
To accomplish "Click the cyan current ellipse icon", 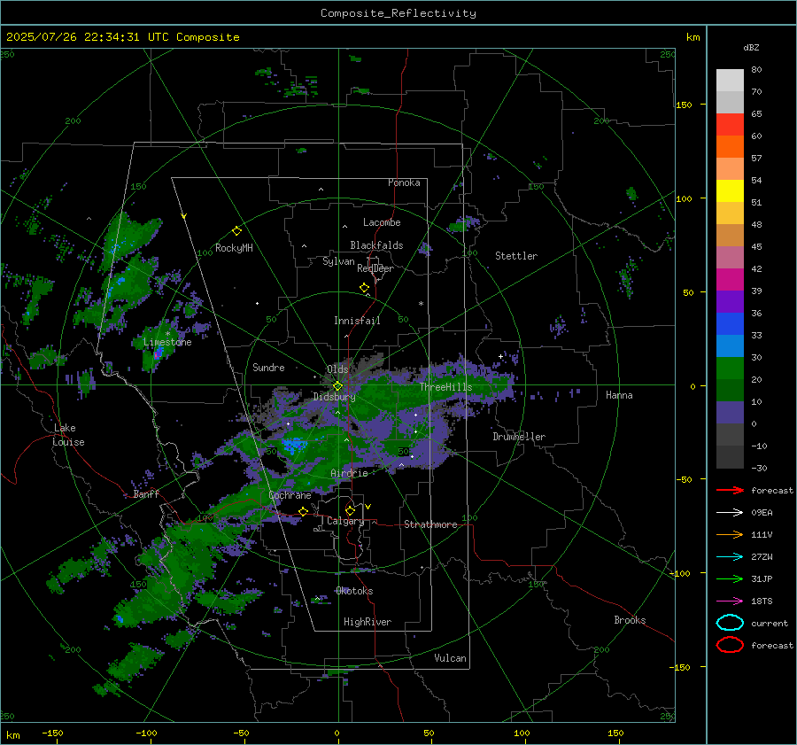I will pos(730,623).
